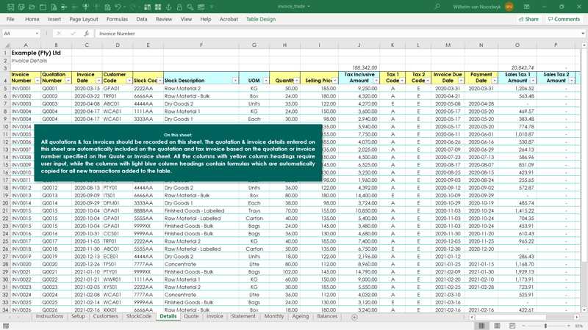Click the Save icon in quick access toolbar
The height and width of the screenshot is (330, 588).
click(10, 7)
